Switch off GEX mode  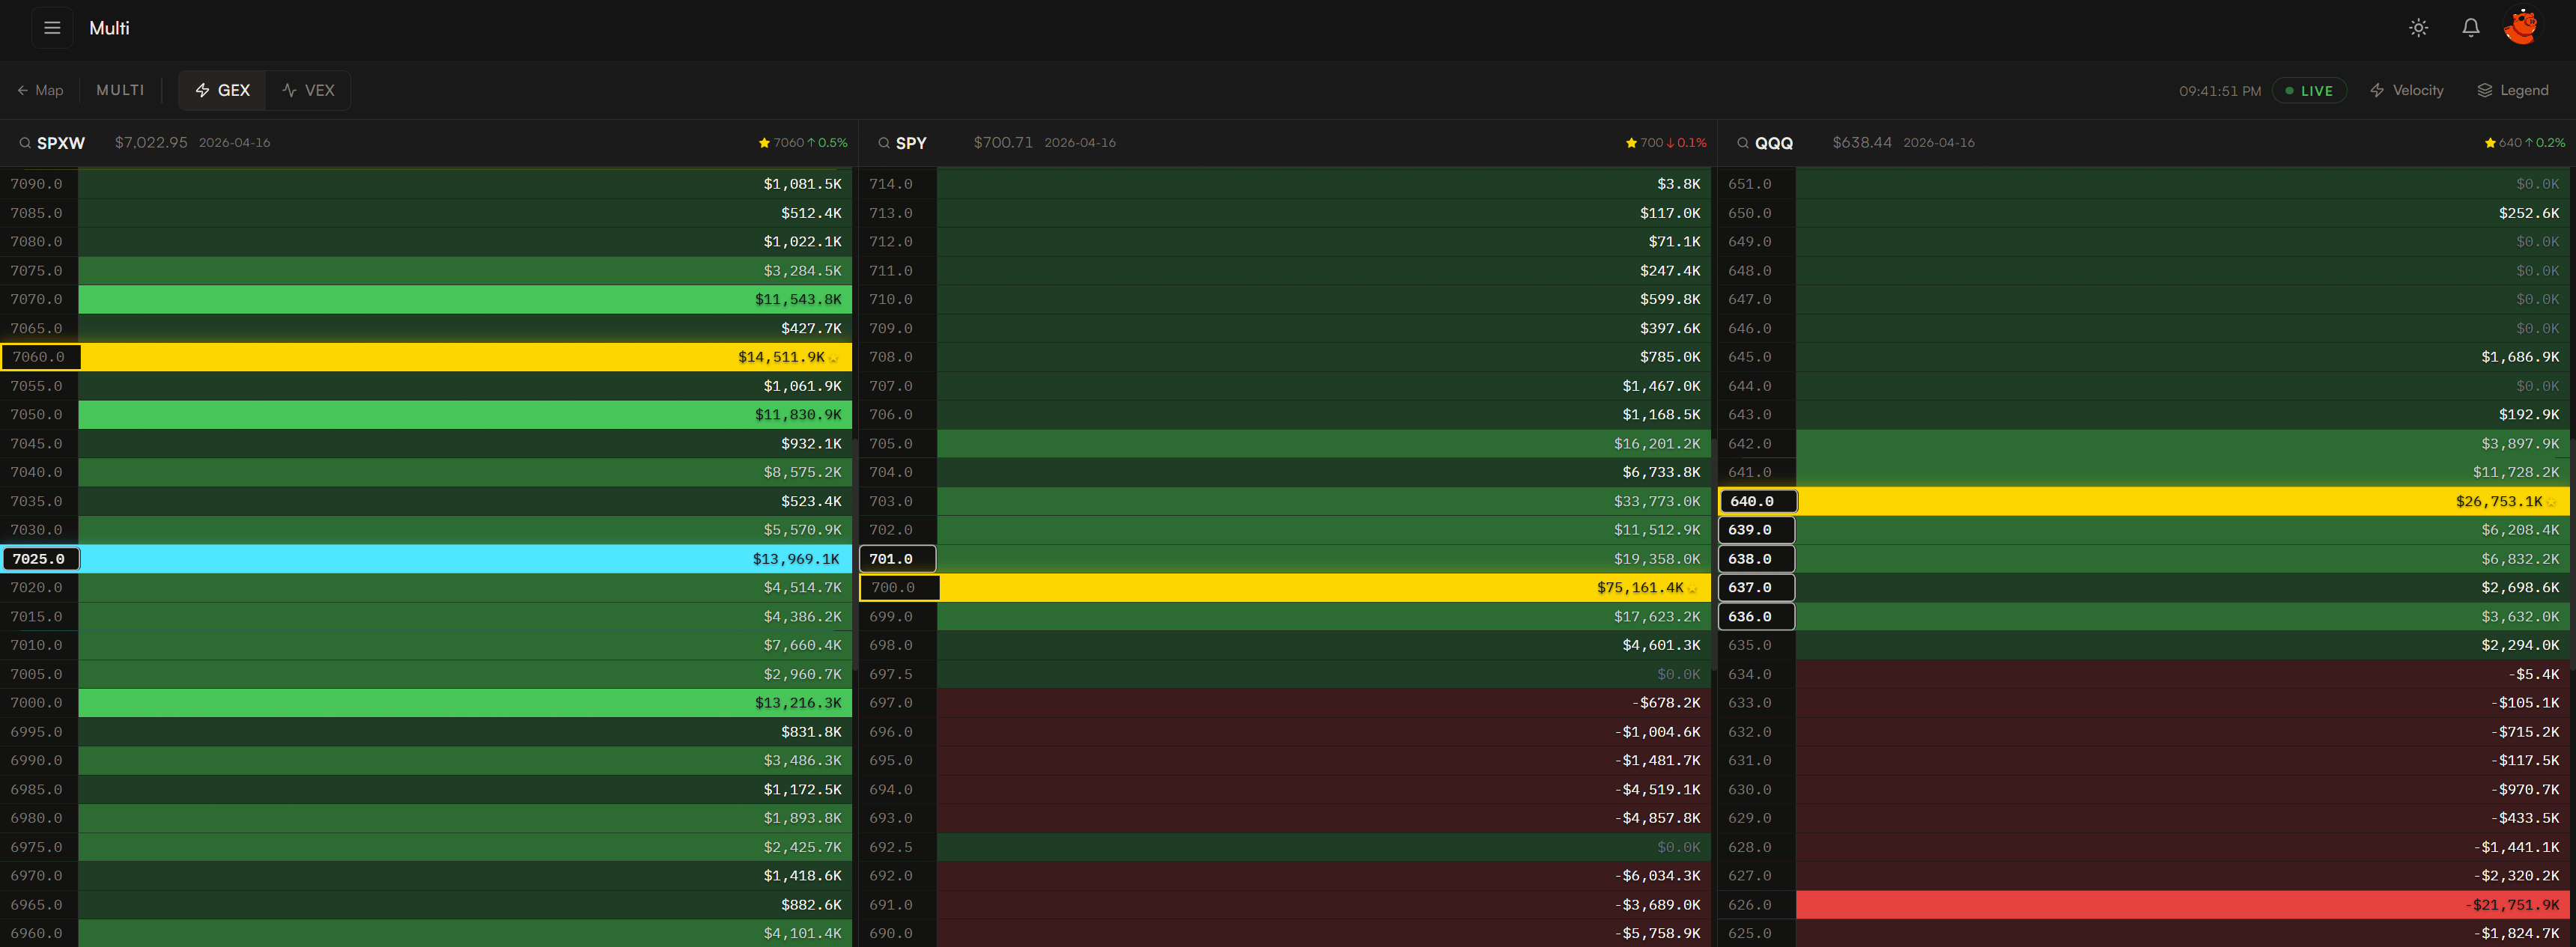point(222,90)
